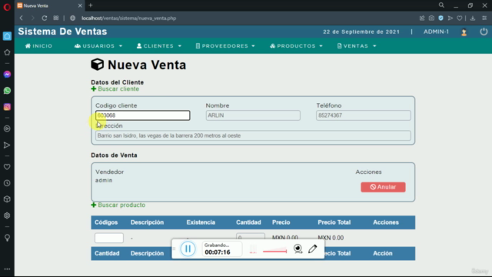This screenshot has width=492, height=277.
Task: Log out using the power icon
Action: pyautogui.click(x=484, y=32)
